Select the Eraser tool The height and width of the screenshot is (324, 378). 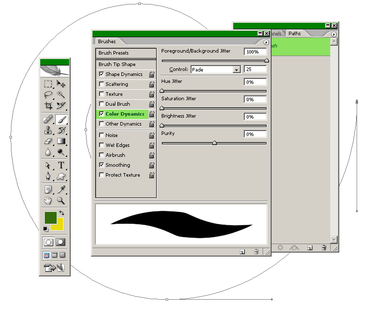pos(48,141)
